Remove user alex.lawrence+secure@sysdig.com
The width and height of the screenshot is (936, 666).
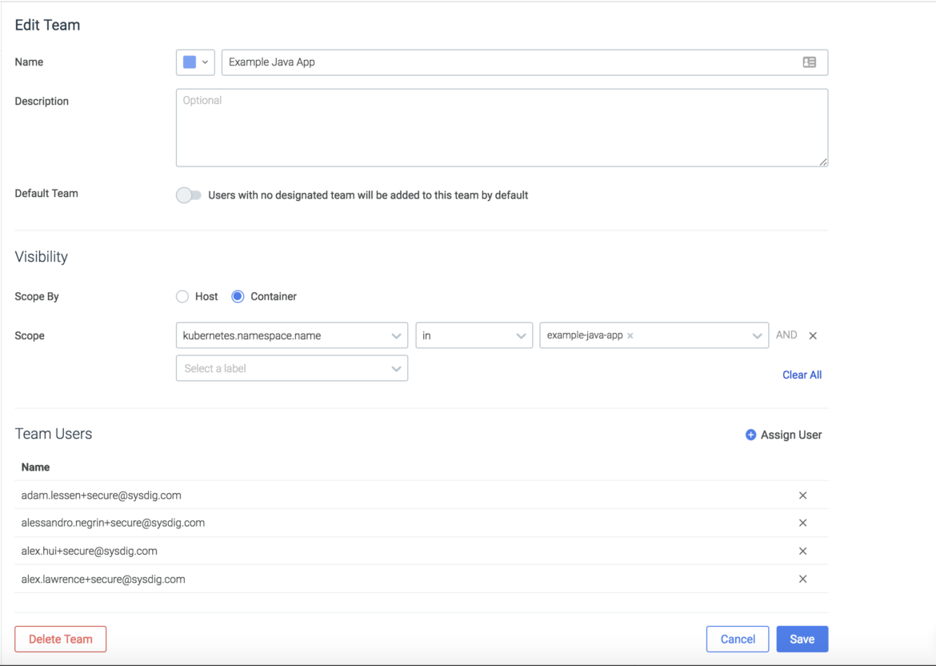coord(802,579)
